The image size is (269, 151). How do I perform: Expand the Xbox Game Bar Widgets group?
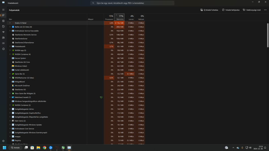pyautogui.click(x=10, y=94)
